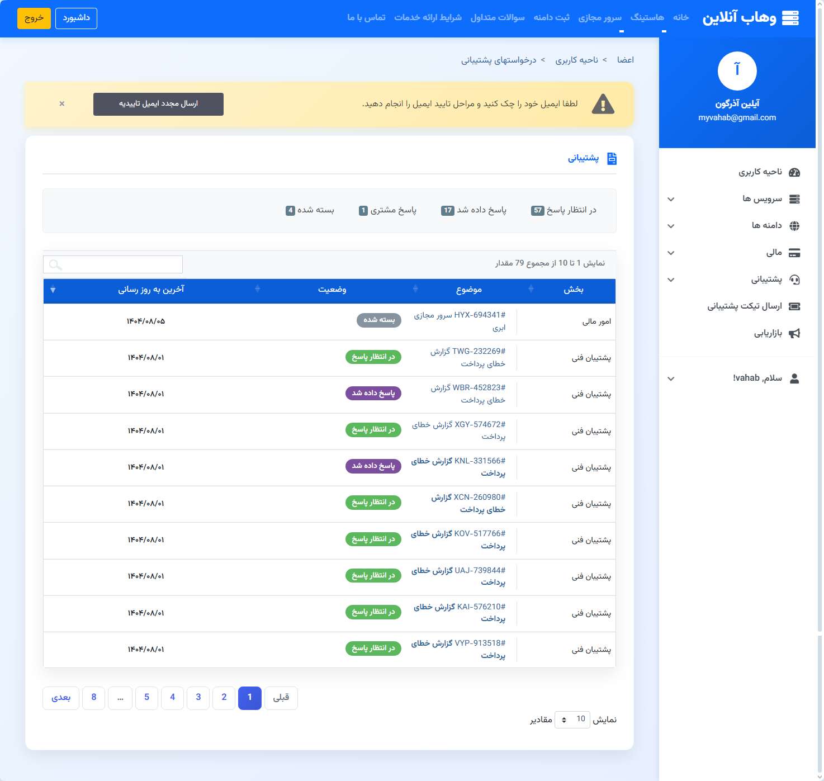Click the user profile icon beside vahab greeting
The width and height of the screenshot is (824, 781).
tap(794, 378)
